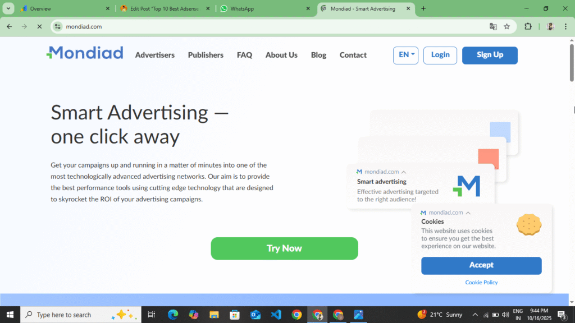Open the Publishers menu item

(x=206, y=55)
